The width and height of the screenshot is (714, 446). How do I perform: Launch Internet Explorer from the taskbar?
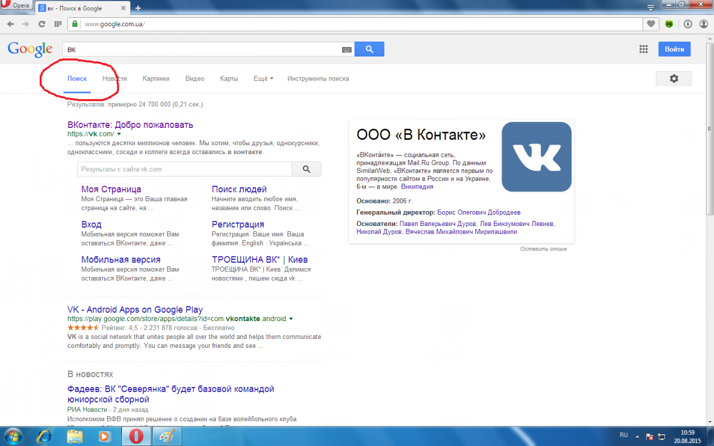45,436
